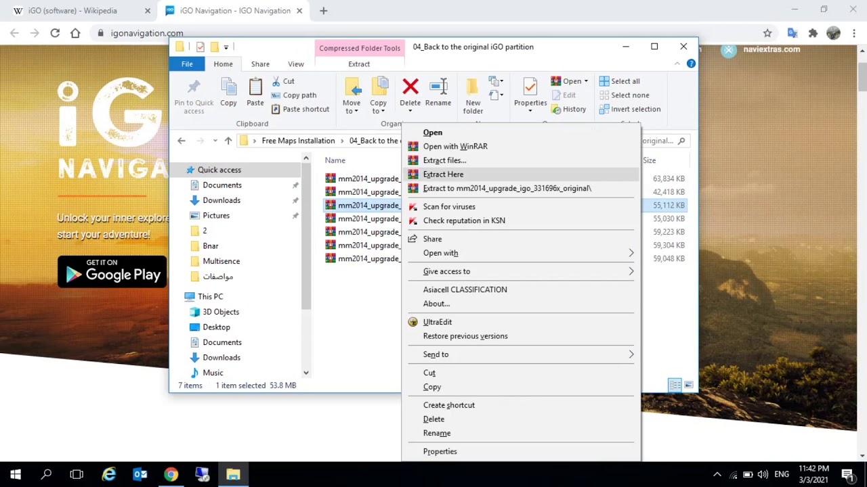Click the Get it on Google Play button
The height and width of the screenshot is (487, 867).
112,272
